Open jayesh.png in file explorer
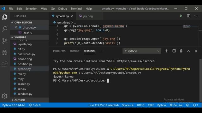The width and height of the screenshot is (202, 113). pyautogui.click(x=29, y=44)
